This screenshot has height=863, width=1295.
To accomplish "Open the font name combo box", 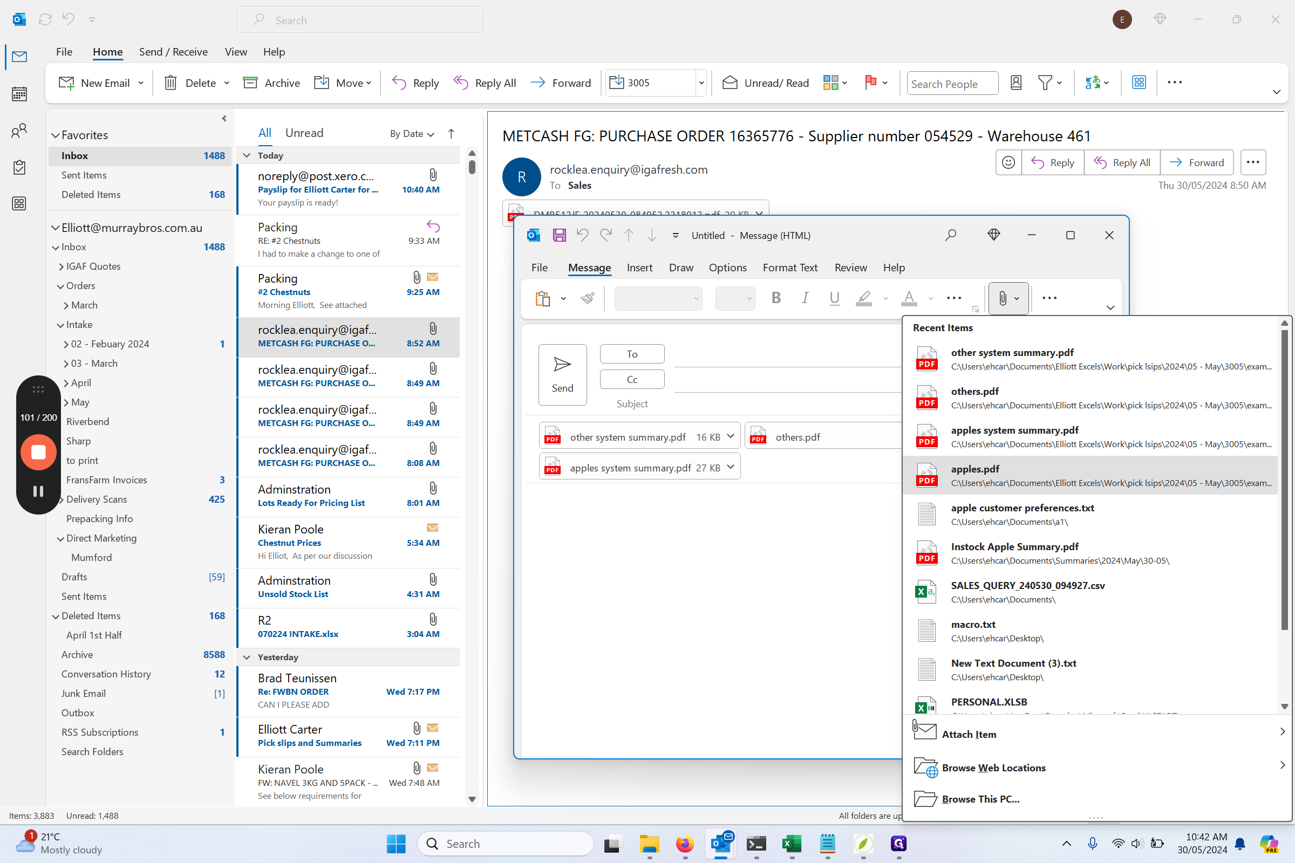I will [658, 298].
